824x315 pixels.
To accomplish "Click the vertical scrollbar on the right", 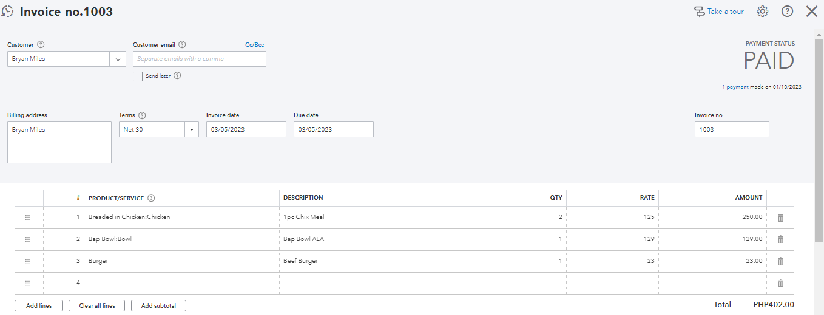I will (x=819, y=121).
